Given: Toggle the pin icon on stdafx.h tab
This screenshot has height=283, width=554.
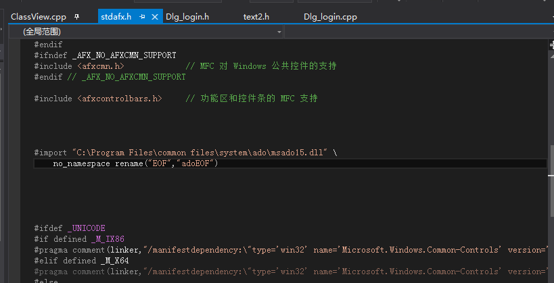Looking at the screenshot, I should [x=142, y=17].
